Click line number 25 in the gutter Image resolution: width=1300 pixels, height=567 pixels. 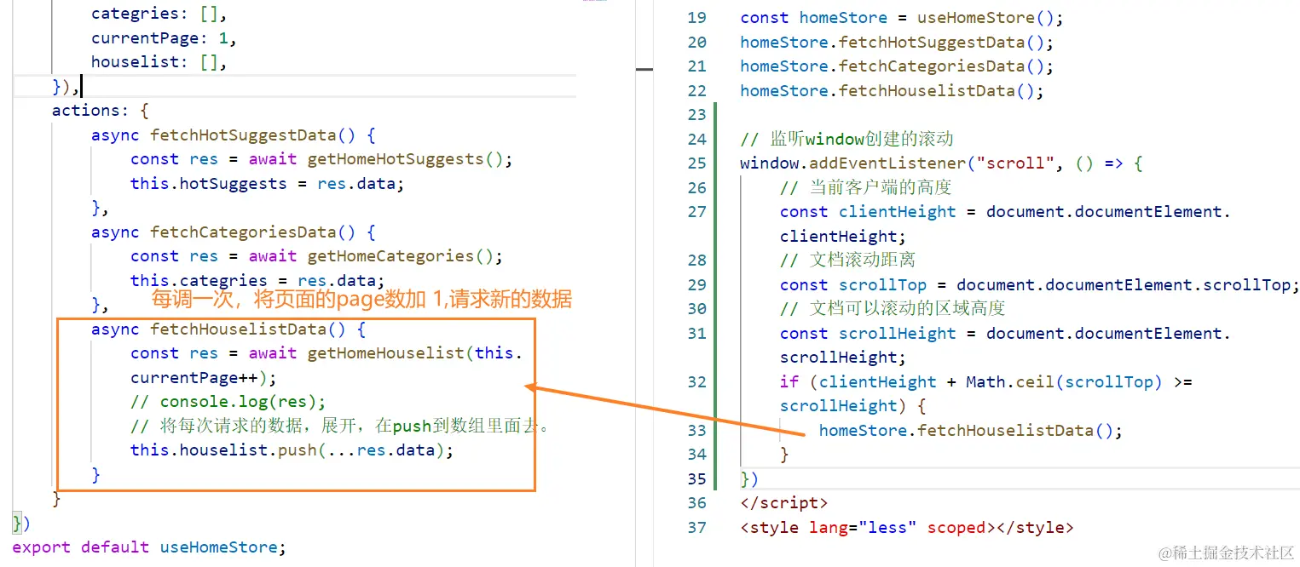point(696,163)
